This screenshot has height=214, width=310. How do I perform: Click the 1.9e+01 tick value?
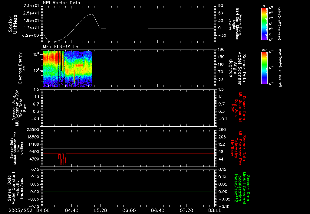(x=32, y=21)
